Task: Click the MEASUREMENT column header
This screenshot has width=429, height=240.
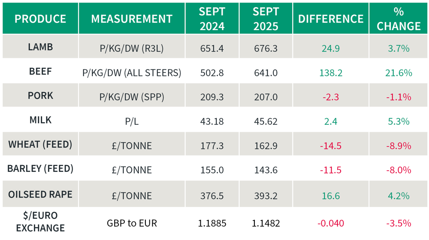Action: pyautogui.click(x=132, y=19)
